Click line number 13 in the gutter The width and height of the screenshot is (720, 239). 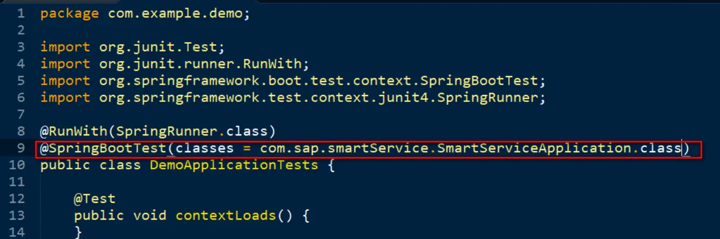click(16, 215)
